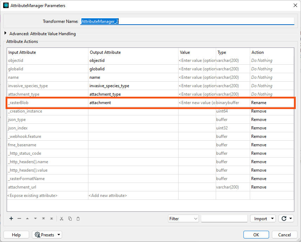Move selected row down with arrow icon
Viewport: 301px width, 242px height.
[x=36, y=218]
